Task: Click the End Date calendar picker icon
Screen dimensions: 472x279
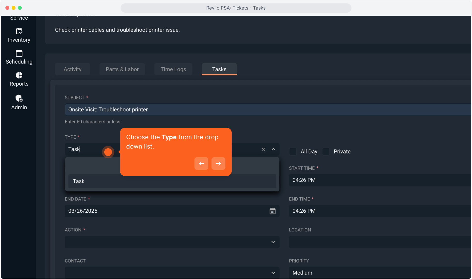Action: [272, 211]
